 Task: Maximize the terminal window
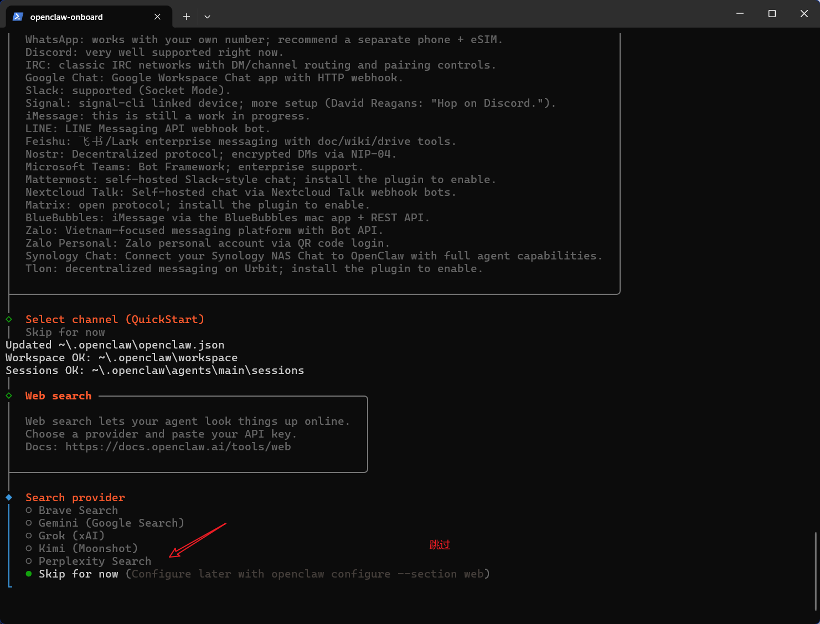[772, 13]
